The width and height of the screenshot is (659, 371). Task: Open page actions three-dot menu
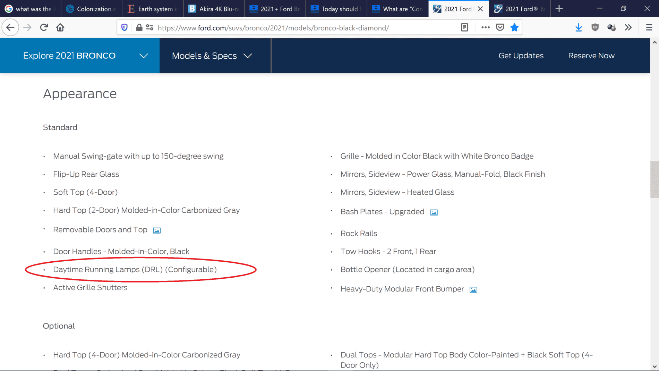pyautogui.click(x=485, y=27)
